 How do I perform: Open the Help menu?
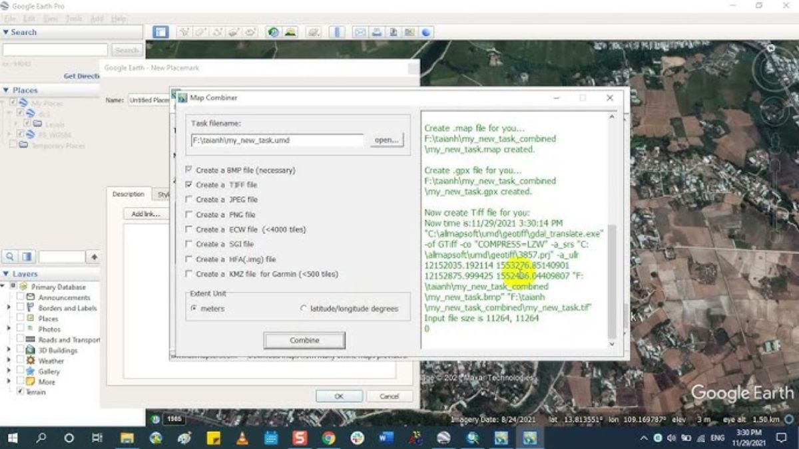pyautogui.click(x=119, y=19)
